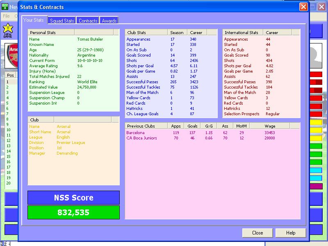This screenshot has height=246, width=328.
Task: Go to the Your Stats tab
Action: tap(34, 20)
